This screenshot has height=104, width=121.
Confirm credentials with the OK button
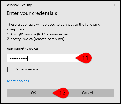click(33, 93)
